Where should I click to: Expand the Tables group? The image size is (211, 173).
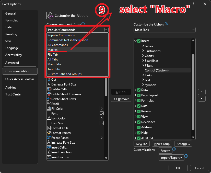(143, 46)
